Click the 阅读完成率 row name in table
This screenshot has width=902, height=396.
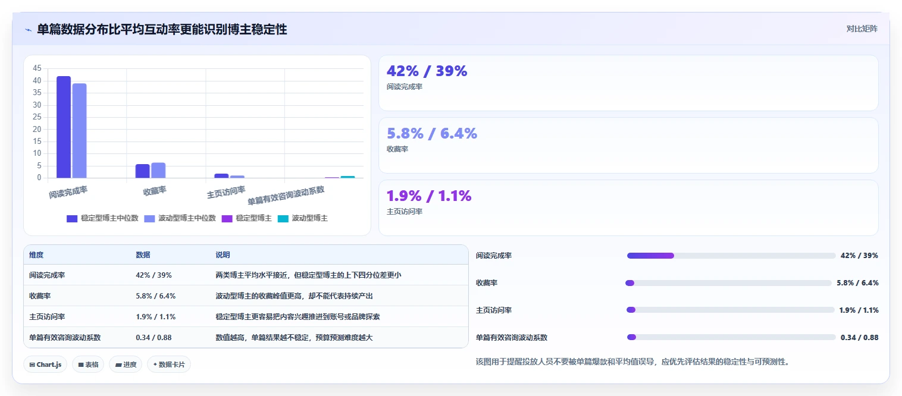(47, 275)
